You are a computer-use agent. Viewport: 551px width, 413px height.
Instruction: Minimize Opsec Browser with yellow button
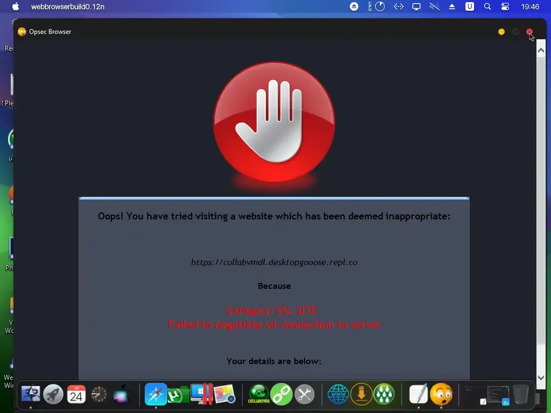tap(501, 32)
